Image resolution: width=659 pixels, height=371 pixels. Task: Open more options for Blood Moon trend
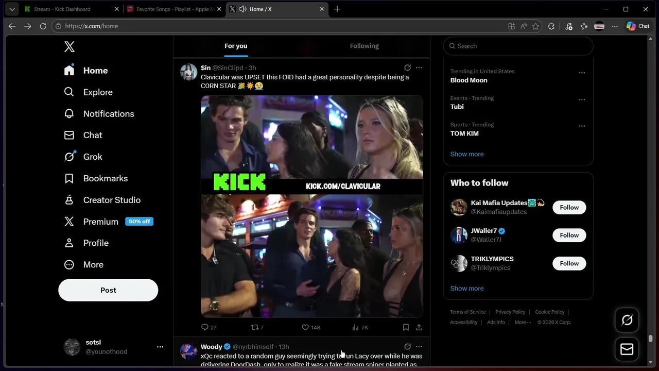582,73
